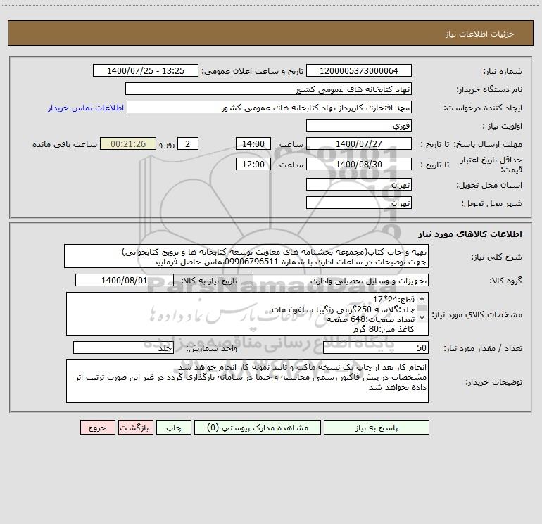Click specification line جلد:گلاسه 250گرمی
Screen dimensions: 542x524
click(343, 309)
